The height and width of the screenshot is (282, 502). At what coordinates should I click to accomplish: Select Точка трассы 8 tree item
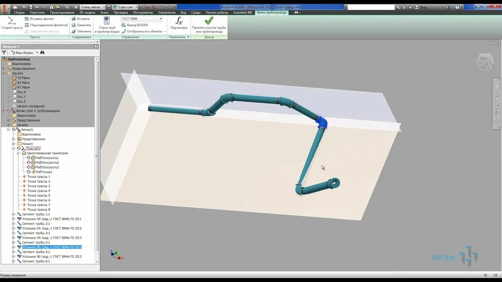[38, 210]
